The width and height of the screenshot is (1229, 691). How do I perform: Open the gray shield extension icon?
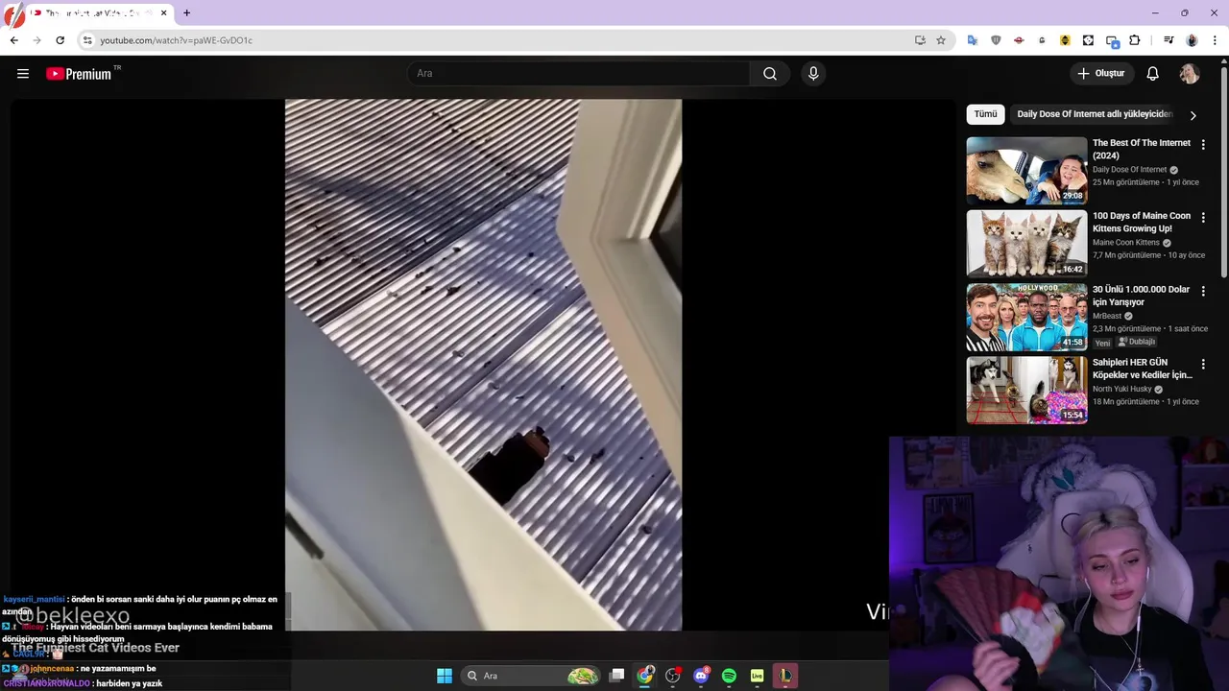point(996,40)
